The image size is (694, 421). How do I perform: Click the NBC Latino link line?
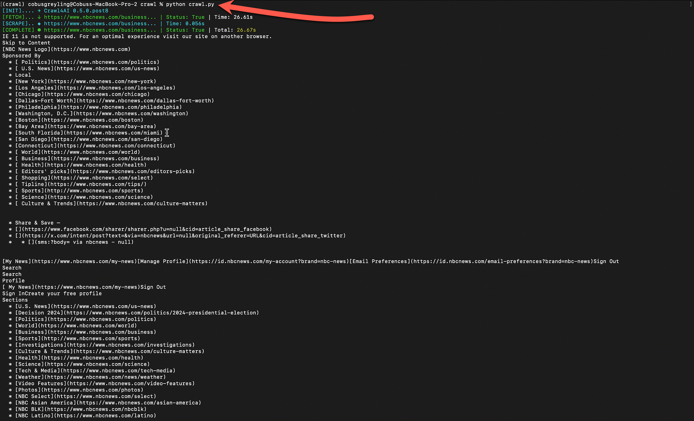(x=86, y=415)
